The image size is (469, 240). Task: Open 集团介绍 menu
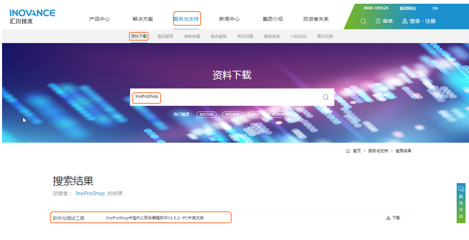[272, 19]
